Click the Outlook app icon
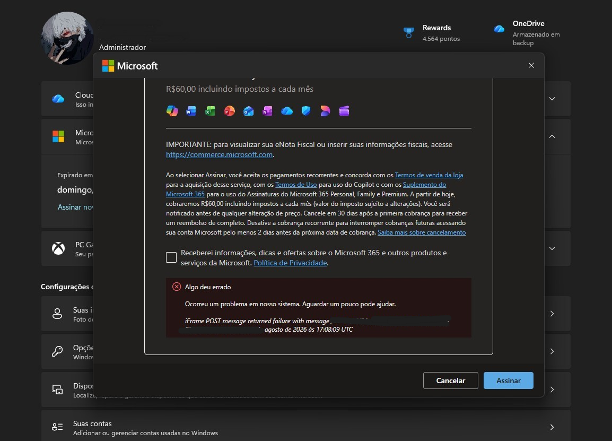 coord(249,111)
